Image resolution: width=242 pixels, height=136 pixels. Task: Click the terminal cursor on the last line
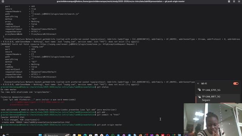point(2,127)
